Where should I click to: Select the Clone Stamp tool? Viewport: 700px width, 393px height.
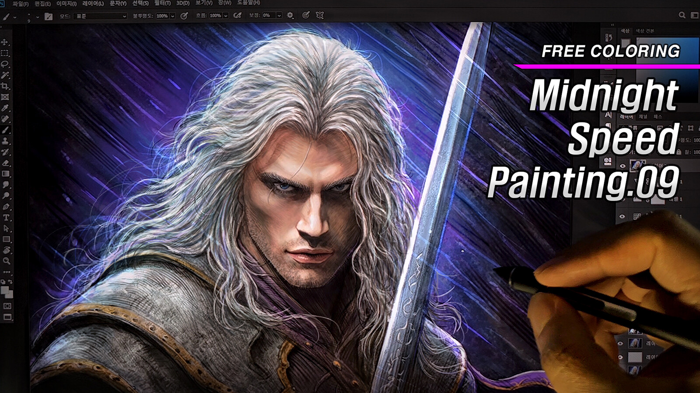point(6,141)
